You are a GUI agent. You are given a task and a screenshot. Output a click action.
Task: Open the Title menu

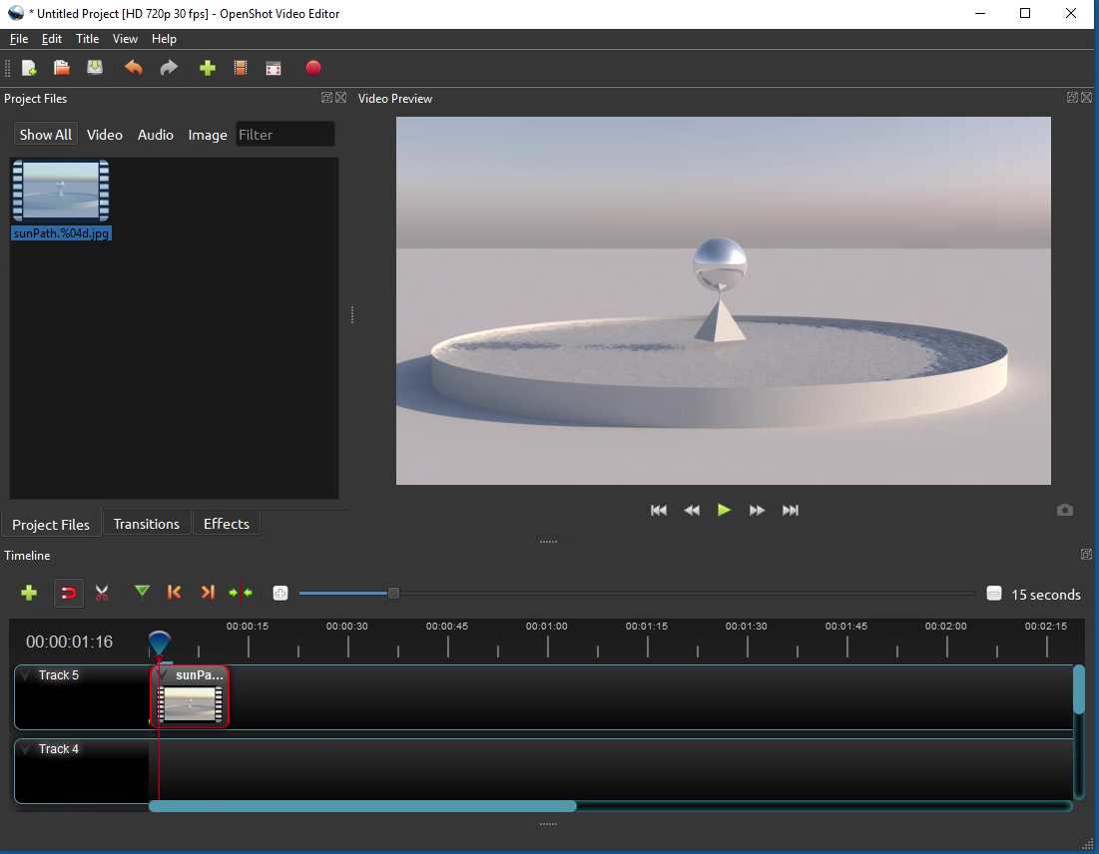tap(87, 39)
